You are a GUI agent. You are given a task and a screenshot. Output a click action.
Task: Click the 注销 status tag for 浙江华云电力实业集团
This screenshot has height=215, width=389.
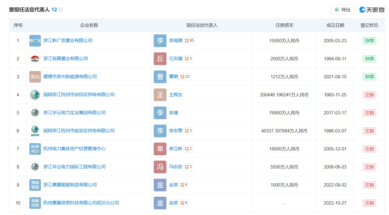369,113
